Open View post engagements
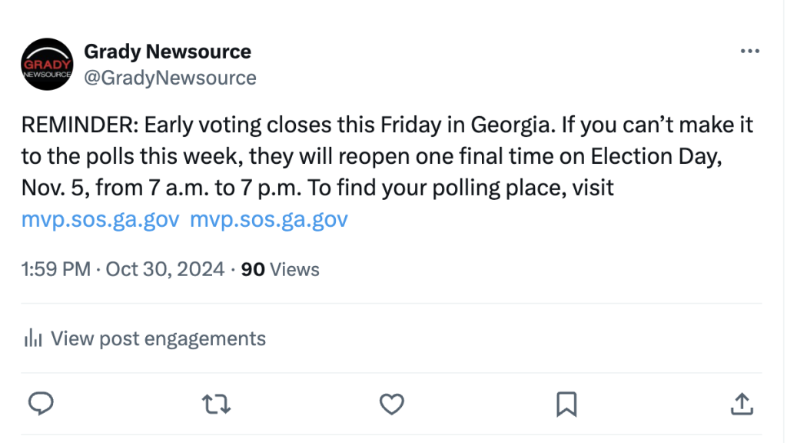This screenshot has height=443, width=787. pyautogui.click(x=158, y=338)
